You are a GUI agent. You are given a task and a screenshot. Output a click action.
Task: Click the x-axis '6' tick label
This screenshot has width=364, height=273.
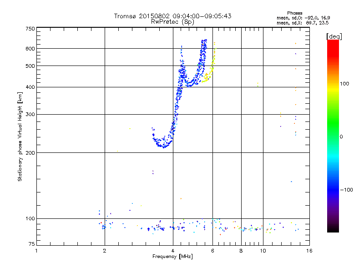[212, 251]
